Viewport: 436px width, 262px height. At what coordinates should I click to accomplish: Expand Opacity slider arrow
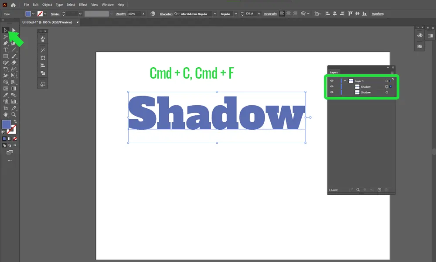[143, 14]
